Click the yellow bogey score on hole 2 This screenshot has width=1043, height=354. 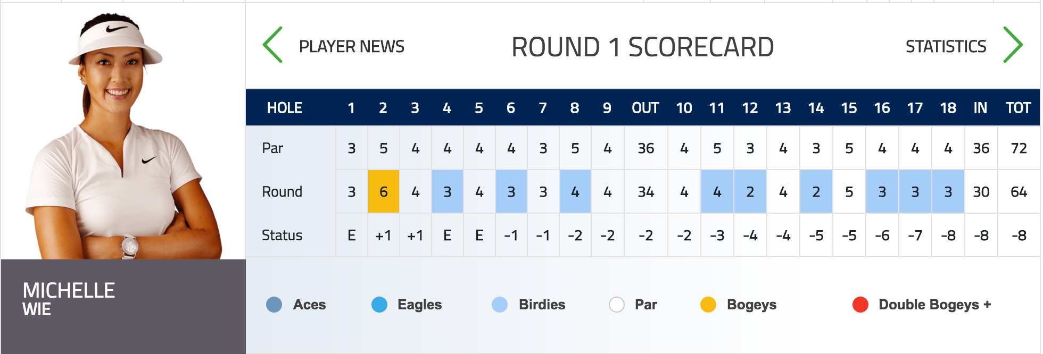tap(384, 192)
